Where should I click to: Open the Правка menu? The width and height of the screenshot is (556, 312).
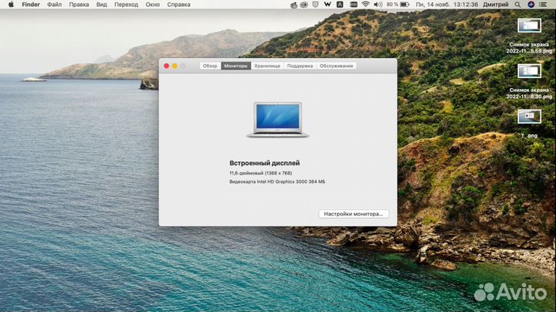pyautogui.click(x=79, y=5)
